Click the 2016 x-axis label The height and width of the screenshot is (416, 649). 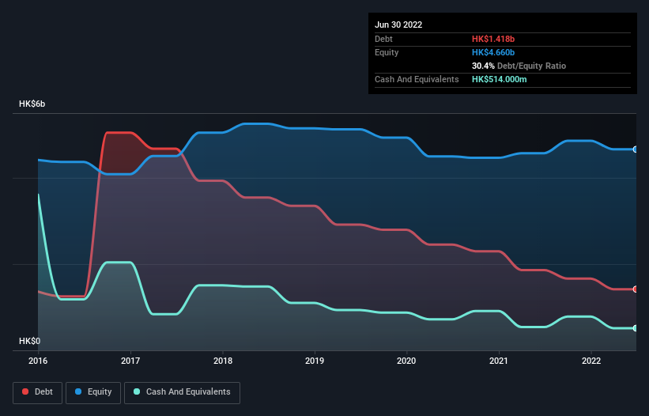pyautogui.click(x=38, y=361)
